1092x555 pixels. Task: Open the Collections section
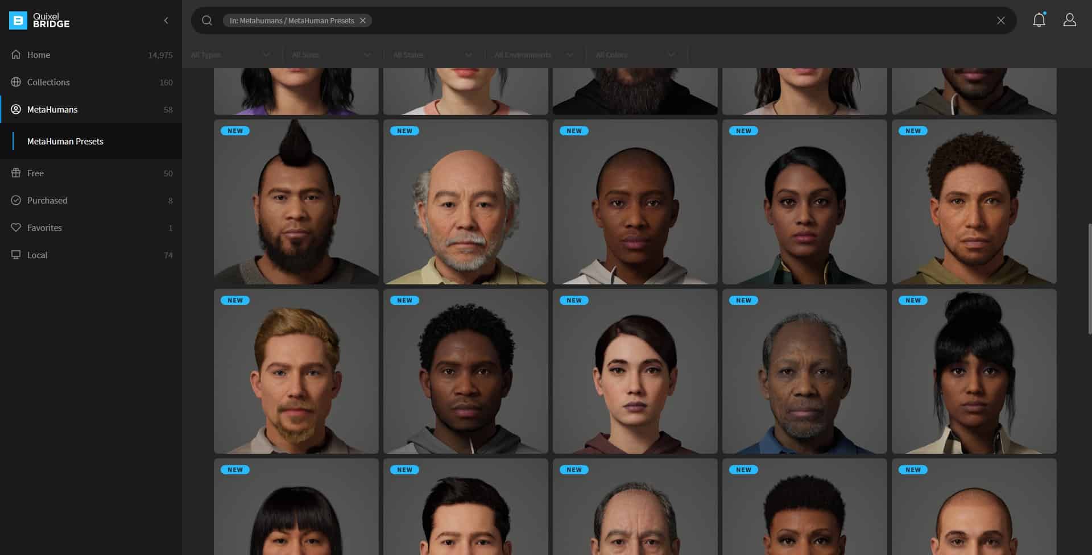click(x=91, y=82)
